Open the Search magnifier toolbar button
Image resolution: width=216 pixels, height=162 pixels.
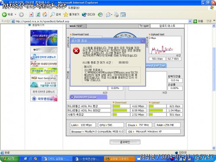pos(55,14)
